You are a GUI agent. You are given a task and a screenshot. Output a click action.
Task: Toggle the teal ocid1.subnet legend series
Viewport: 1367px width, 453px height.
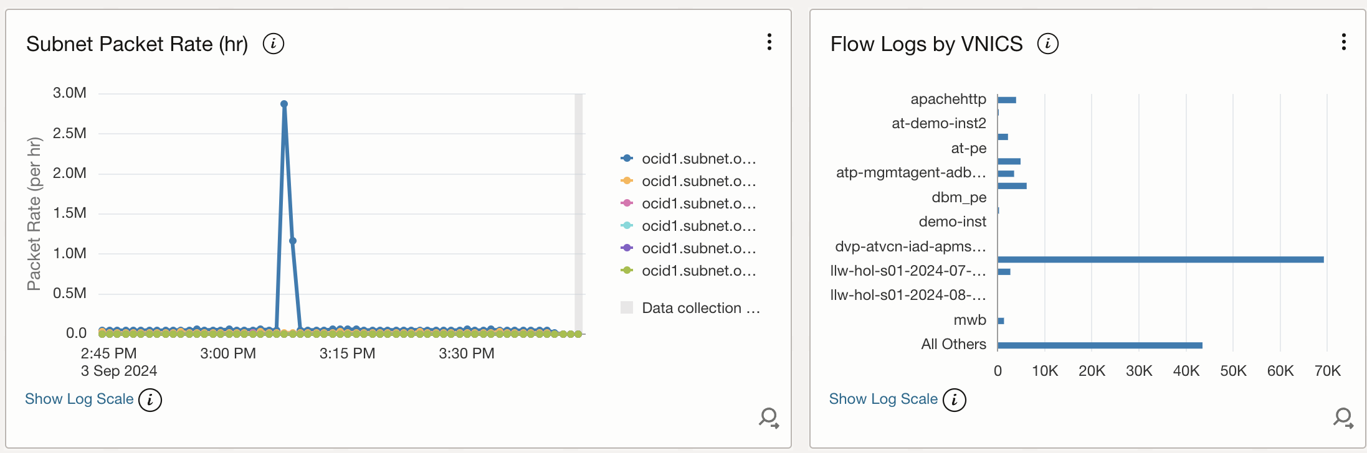tap(698, 226)
